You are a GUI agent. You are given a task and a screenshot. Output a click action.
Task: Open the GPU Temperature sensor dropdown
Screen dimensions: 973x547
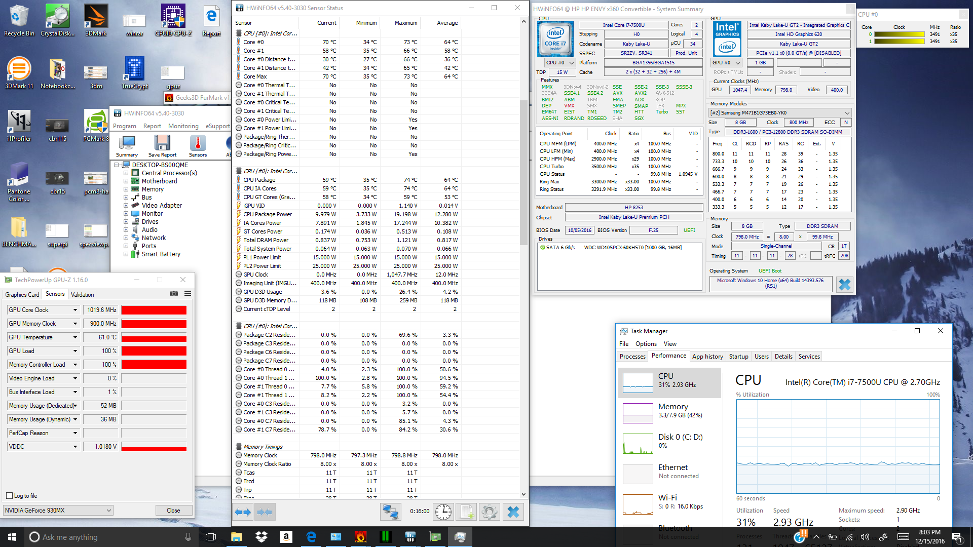(x=75, y=337)
